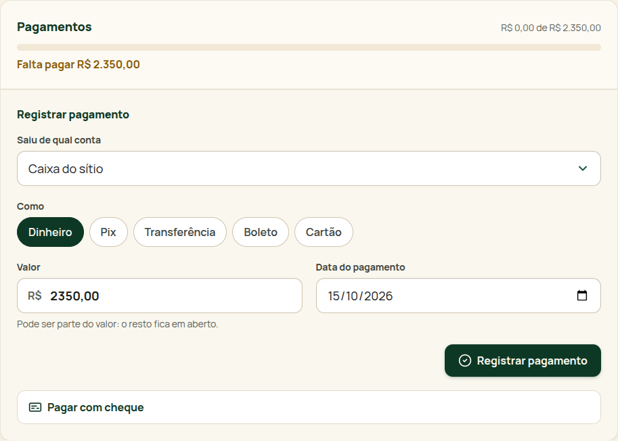Screen dimensions: 618x441
Task: Click the Pagamentos heading
Action: [54, 27]
